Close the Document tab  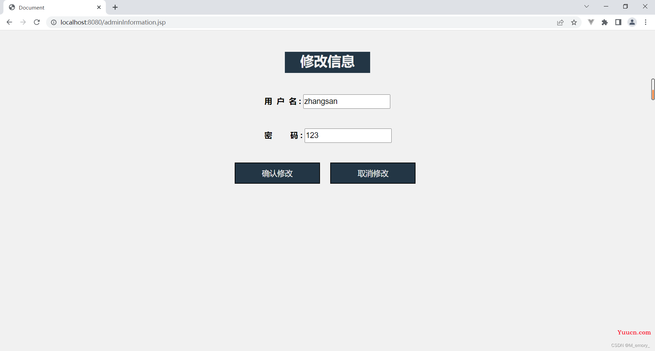tap(99, 7)
